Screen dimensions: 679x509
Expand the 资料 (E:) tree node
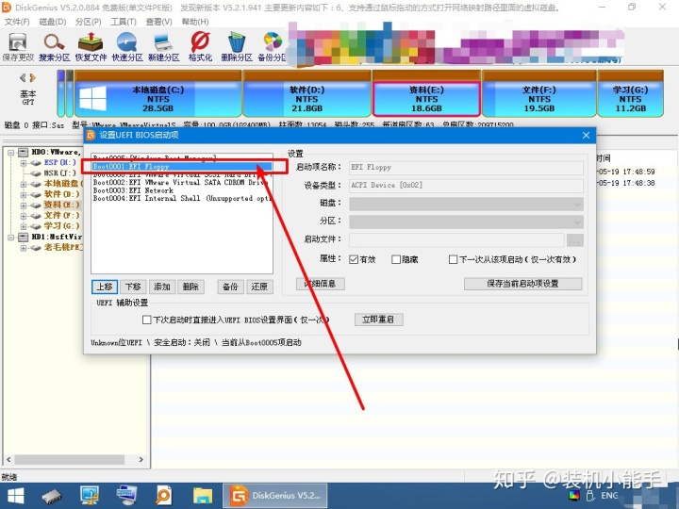pyautogui.click(x=24, y=205)
